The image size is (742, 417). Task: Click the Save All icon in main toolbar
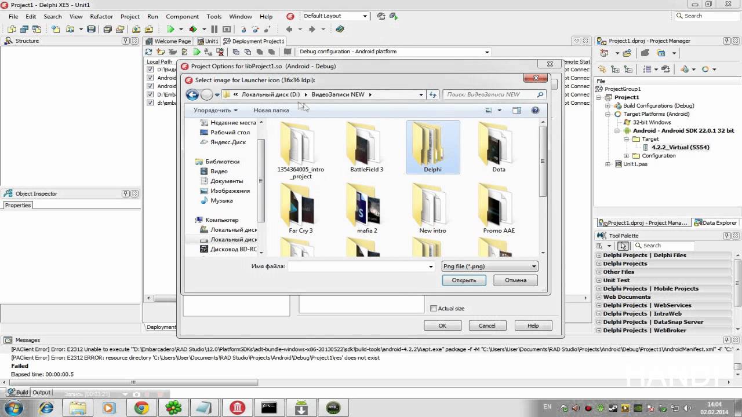pyautogui.click(x=108, y=29)
